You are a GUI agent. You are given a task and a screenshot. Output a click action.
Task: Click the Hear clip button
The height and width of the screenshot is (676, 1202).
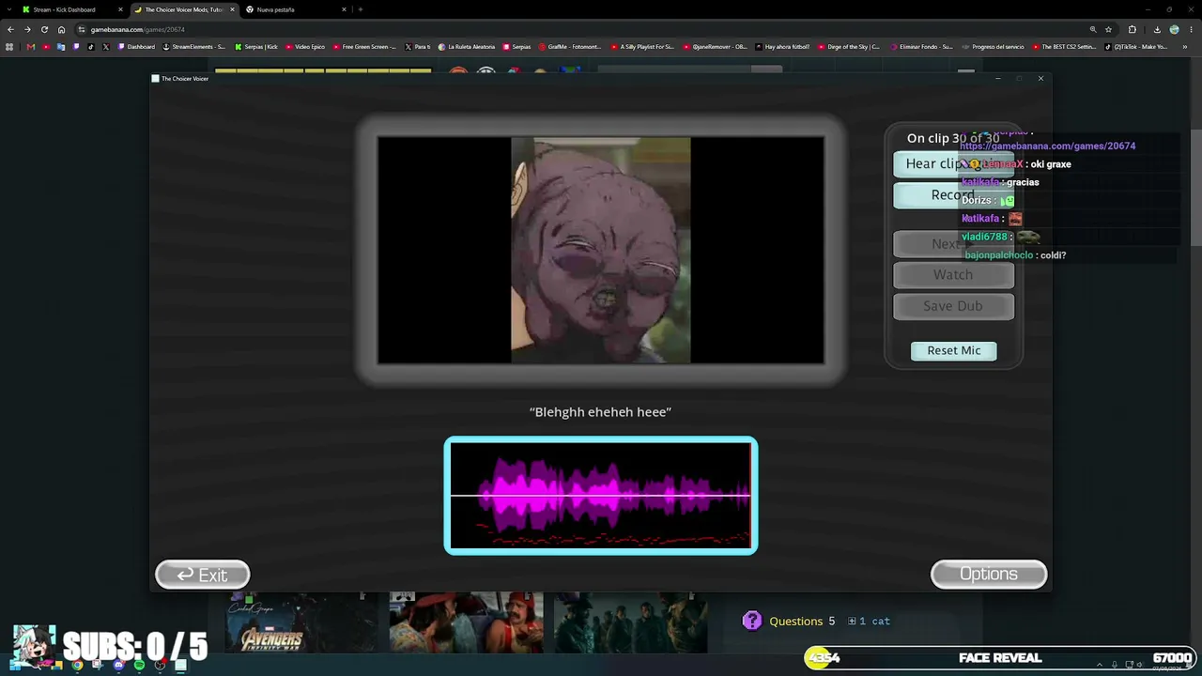click(952, 163)
